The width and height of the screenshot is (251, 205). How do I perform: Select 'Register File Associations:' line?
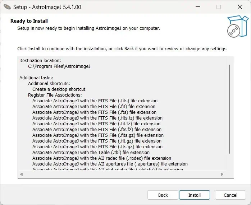pyautogui.click(x=55, y=95)
